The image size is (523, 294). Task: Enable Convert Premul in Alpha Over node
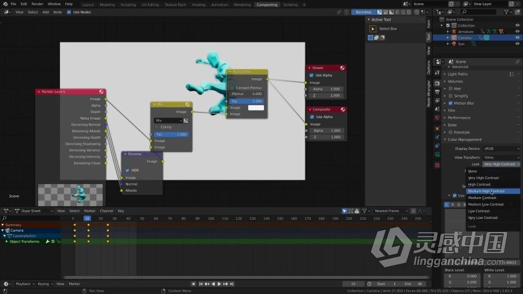tap(232, 88)
